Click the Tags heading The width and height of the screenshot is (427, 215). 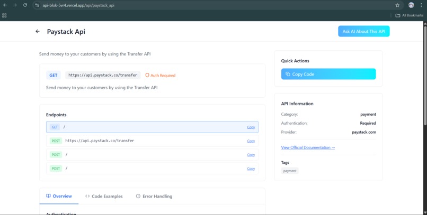click(285, 163)
